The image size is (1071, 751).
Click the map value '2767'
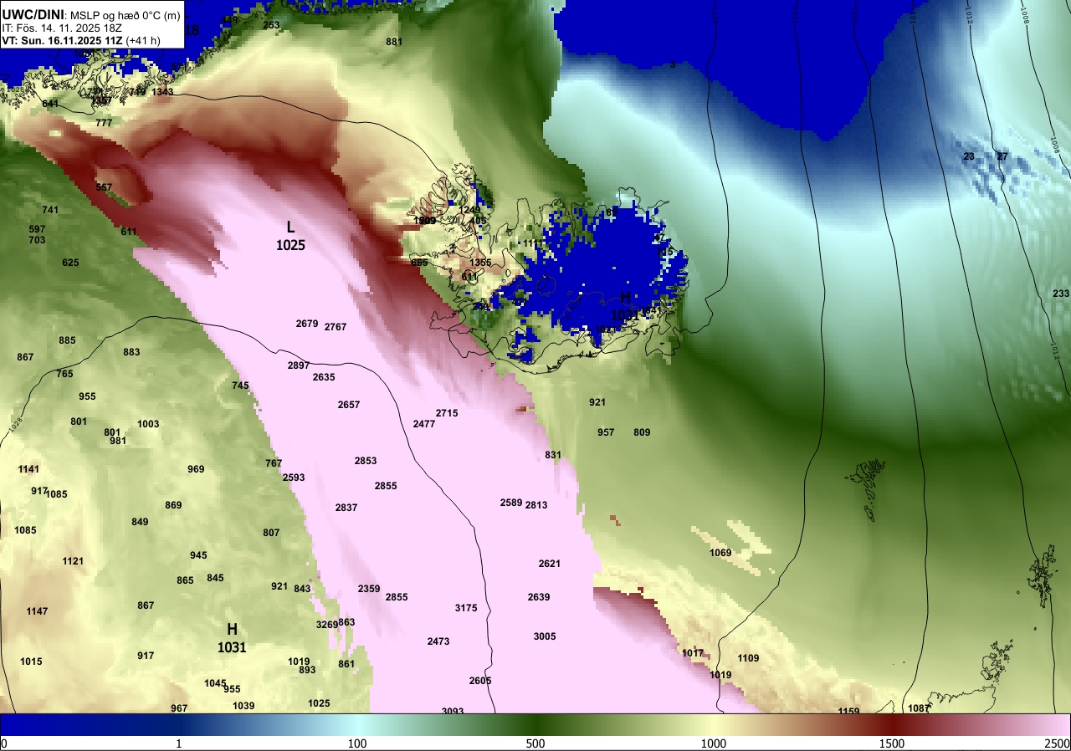click(x=336, y=326)
